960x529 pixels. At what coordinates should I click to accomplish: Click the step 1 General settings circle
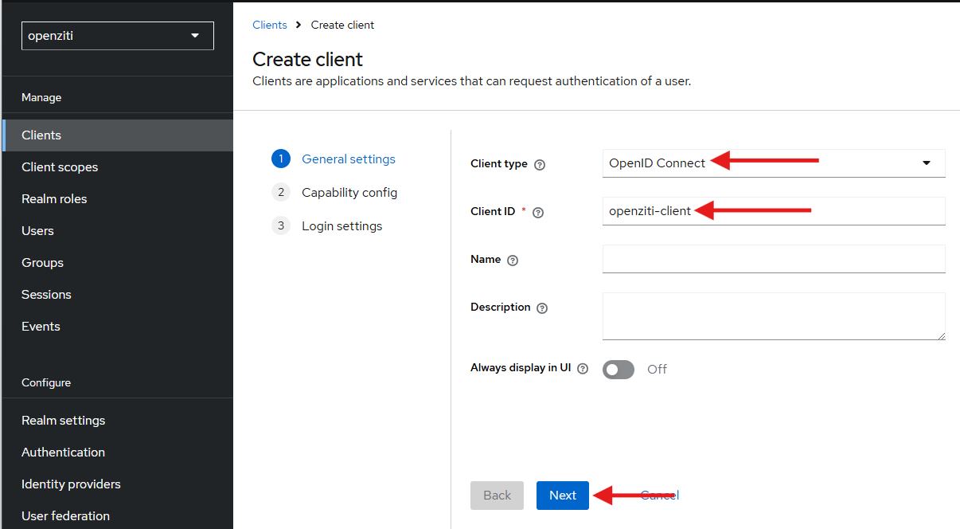[x=281, y=159]
